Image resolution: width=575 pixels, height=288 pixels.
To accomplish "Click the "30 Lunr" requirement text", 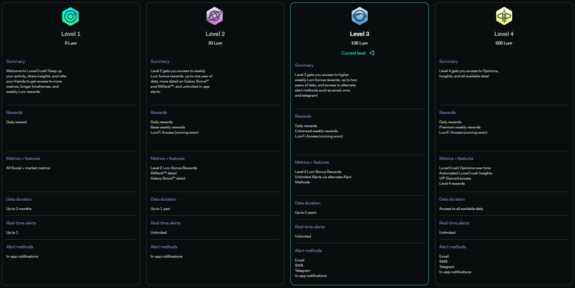I will pos(215,43).
